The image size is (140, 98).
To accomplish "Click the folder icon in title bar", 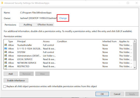I will 2,3.
